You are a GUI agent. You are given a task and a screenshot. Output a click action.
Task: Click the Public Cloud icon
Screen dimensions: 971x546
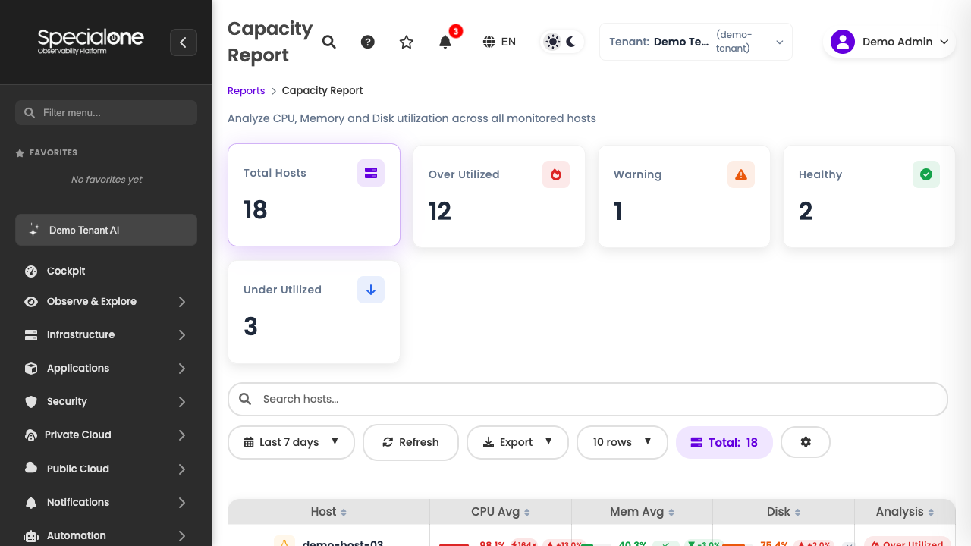(x=31, y=468)
